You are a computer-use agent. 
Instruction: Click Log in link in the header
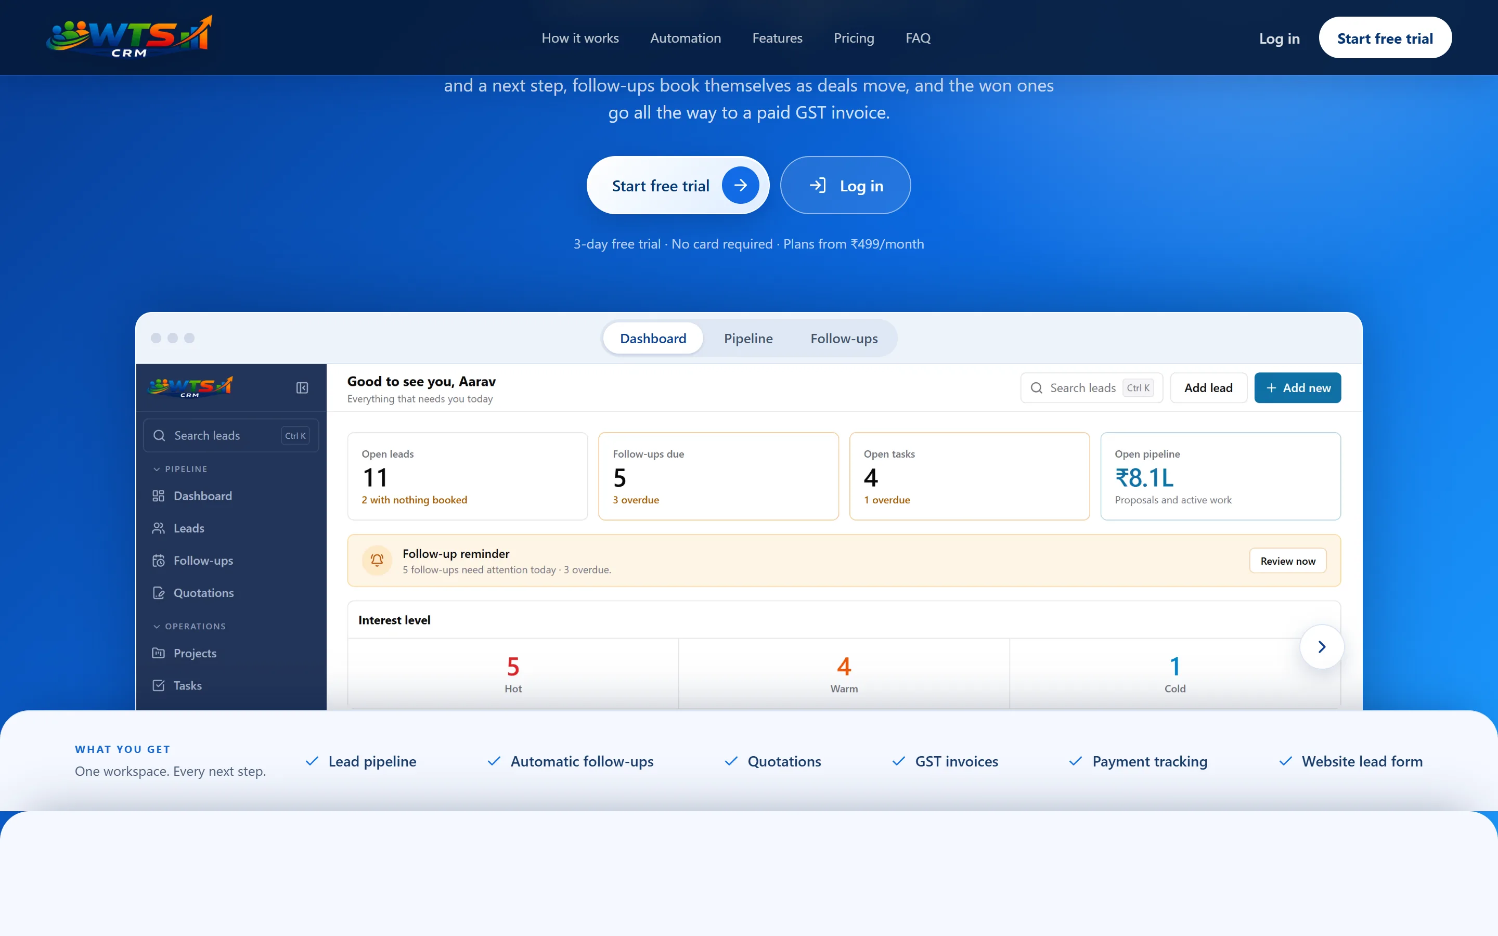click(x=1279, y=38)
